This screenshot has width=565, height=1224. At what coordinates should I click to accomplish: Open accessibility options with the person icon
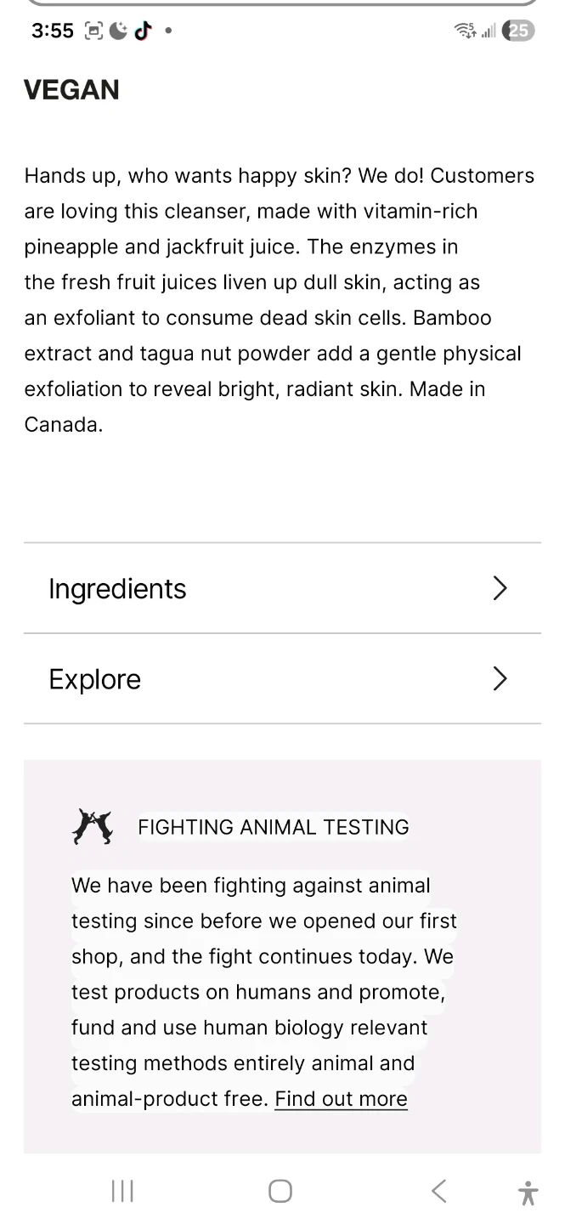pos(528,1192)
